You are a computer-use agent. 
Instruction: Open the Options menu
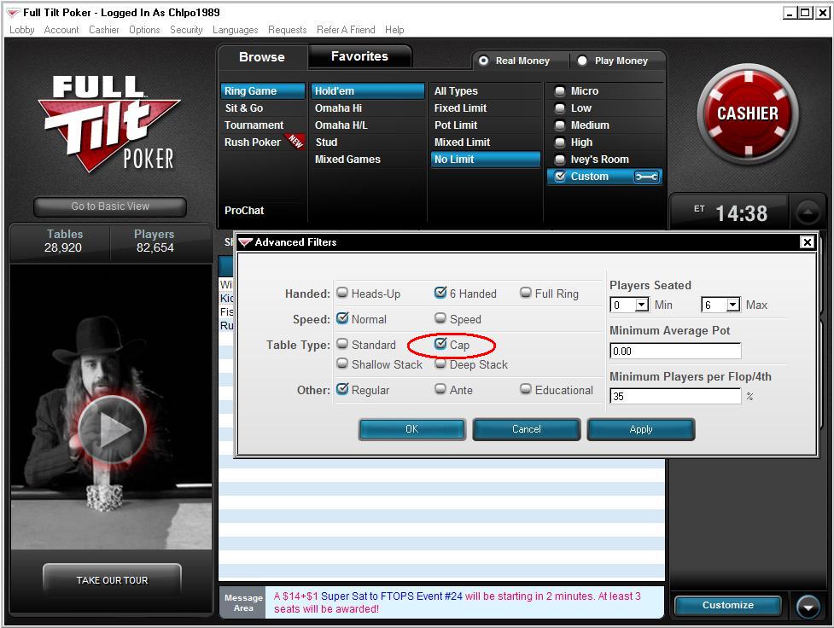pyautogui.click(x=144, y=30)
